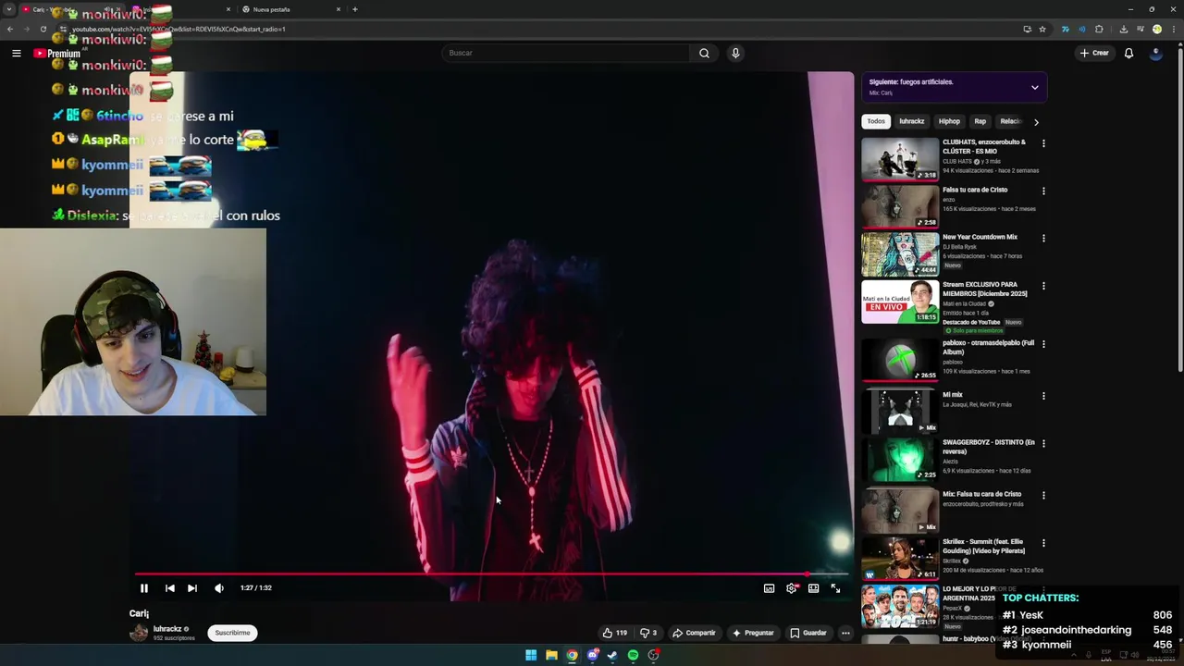Viewport: 1184px width, 666px height.
Task: Open options for New Year Countdown Mix
Action: [x=1043, y=238]
